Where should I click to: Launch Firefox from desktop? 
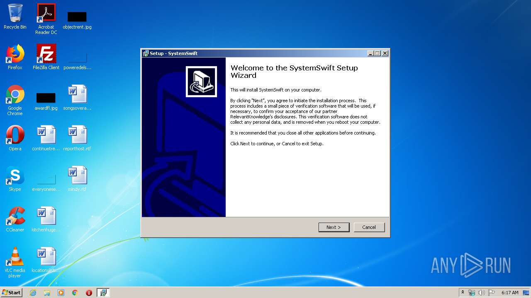click(15, 57)
